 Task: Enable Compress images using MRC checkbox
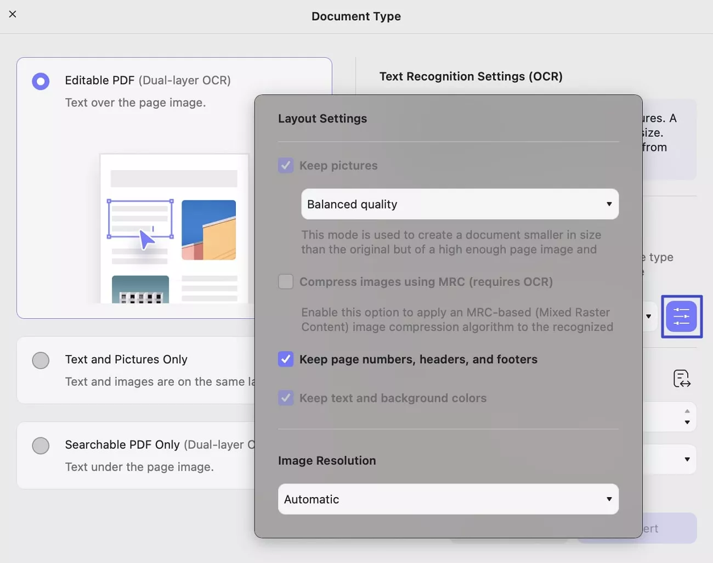(286, 281)
